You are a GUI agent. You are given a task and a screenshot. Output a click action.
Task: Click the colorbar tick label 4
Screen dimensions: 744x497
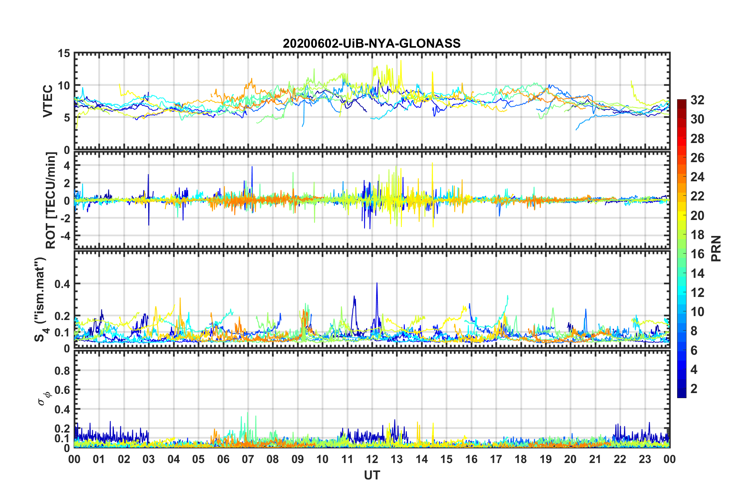click(694, 370)
